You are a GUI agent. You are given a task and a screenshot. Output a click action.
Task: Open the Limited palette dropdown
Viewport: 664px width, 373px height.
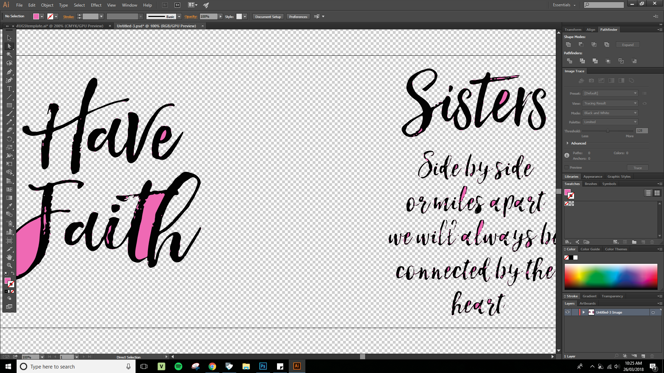(x=610, y=122)
